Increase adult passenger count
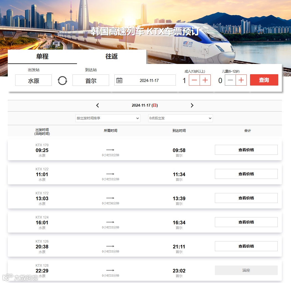This screenshot has width=291, height=283. coord(205,80)
